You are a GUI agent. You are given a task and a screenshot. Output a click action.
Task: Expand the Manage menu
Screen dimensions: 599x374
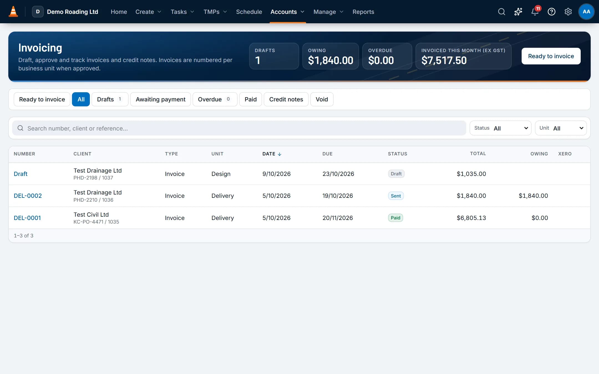tap(328, 12)
